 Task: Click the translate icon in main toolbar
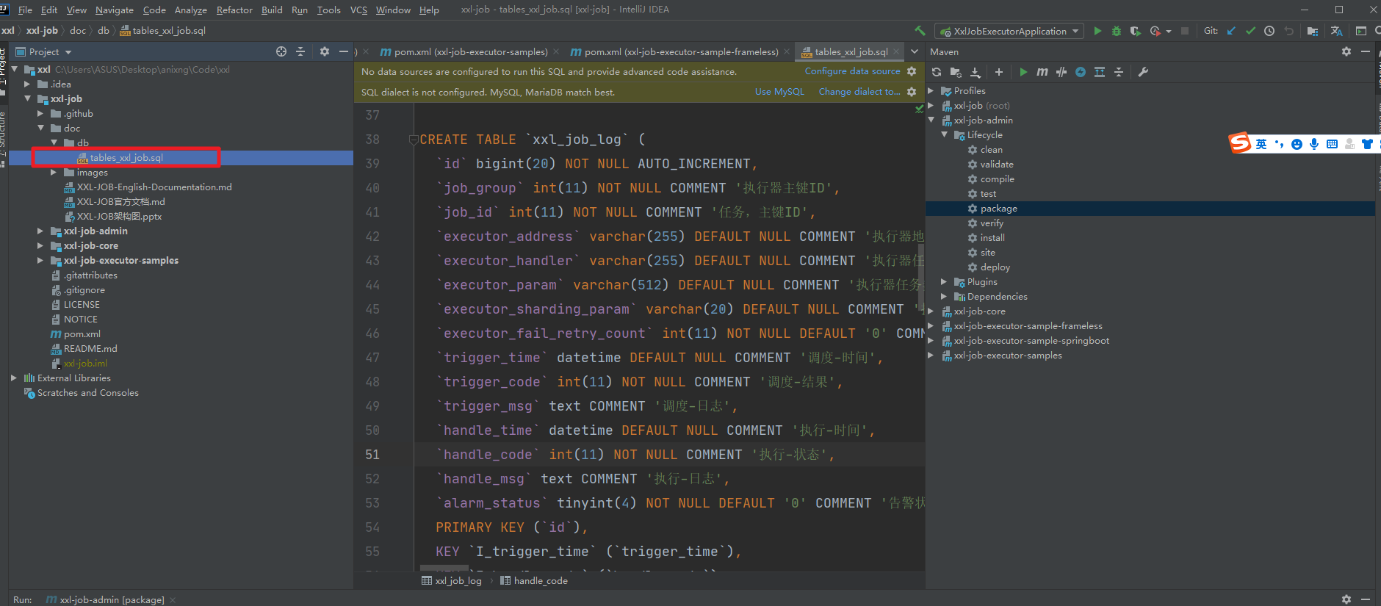tap(1336, 31)
